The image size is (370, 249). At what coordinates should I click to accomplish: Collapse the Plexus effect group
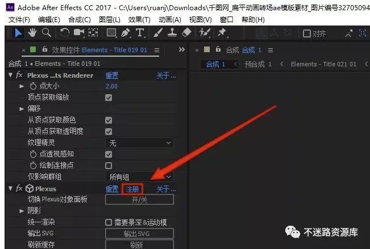coord(10,188)
